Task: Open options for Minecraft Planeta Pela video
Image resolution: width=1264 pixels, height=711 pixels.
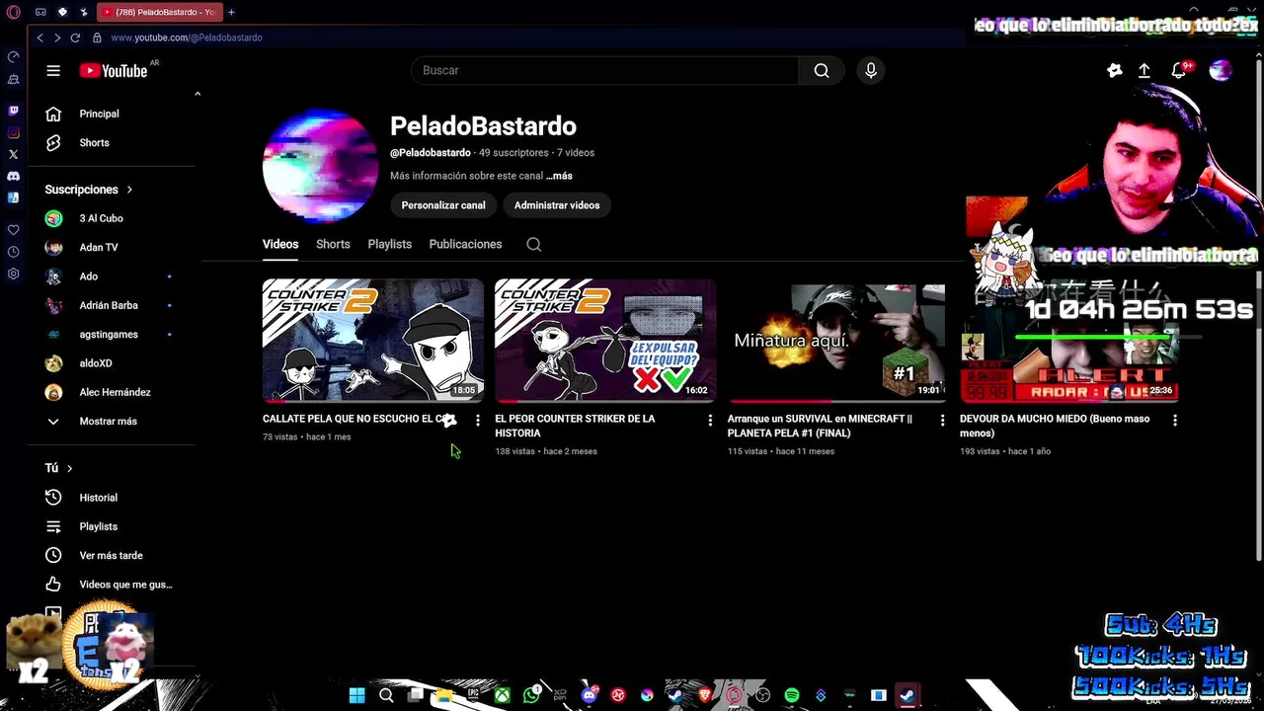Action: (x=942, y=421)
